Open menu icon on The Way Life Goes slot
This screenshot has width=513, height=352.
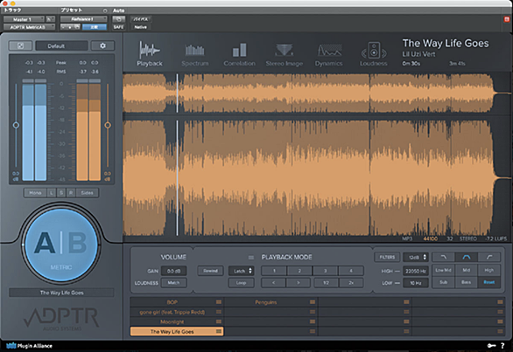pyautogui.click(x=219, y=331)
